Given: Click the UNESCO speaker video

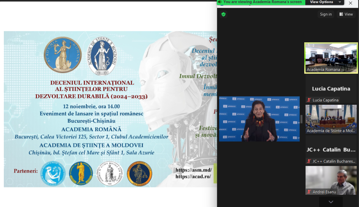Looking at the screenshot, I should 259,119.
